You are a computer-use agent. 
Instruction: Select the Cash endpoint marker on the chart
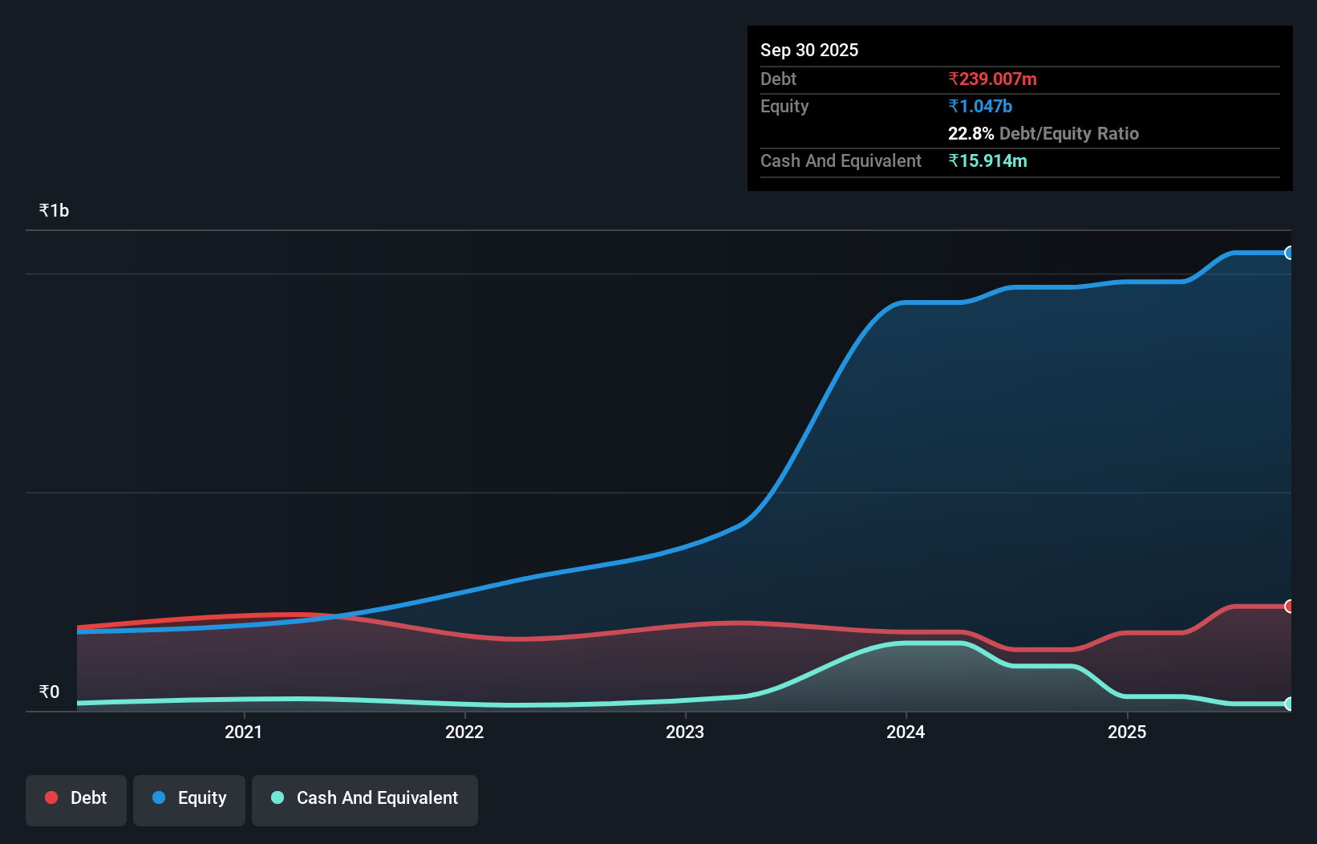(1290, 705)
